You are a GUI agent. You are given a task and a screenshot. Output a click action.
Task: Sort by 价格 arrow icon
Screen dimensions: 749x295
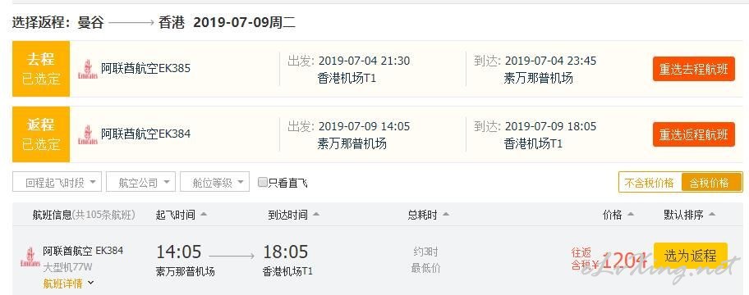coord(631,215)
